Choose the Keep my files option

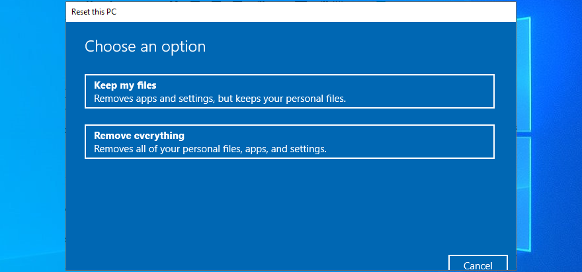coord(289,91)
